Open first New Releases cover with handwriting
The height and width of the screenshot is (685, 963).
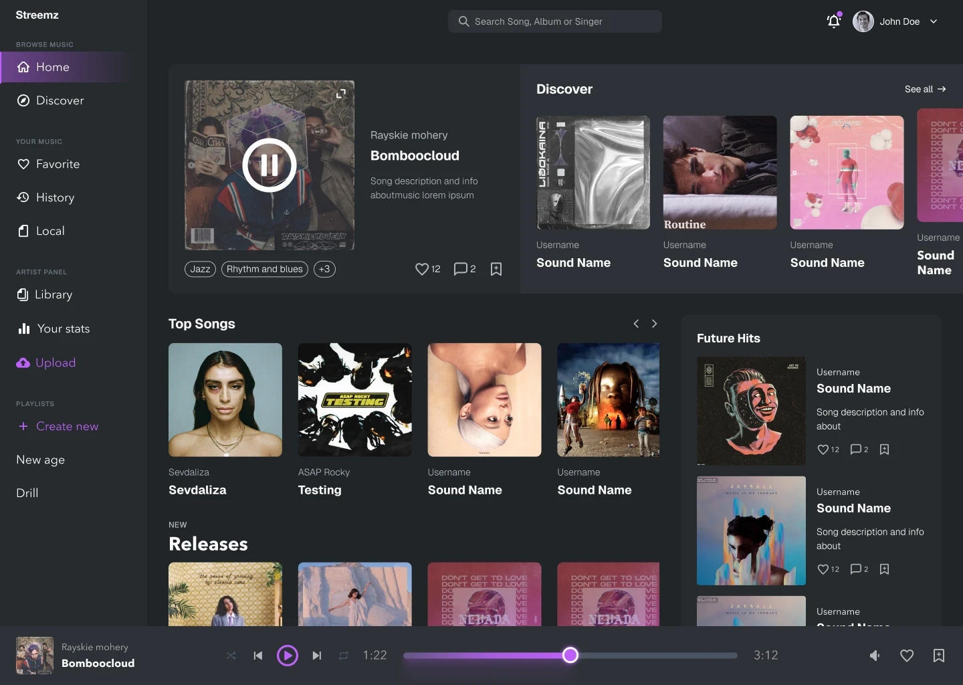(x=225, y=594)
